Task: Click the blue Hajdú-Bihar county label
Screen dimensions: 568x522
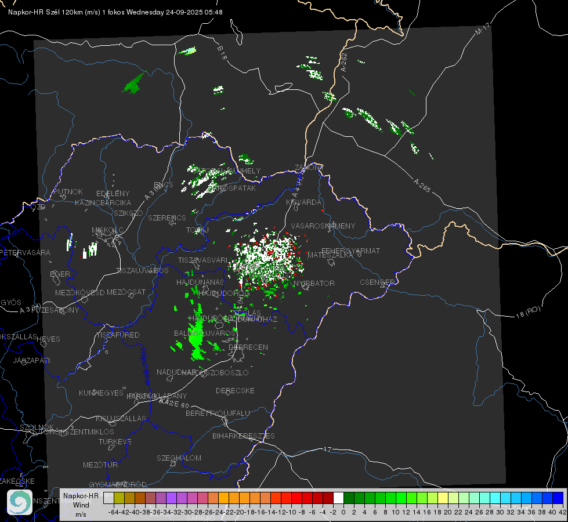Action: 144,367
